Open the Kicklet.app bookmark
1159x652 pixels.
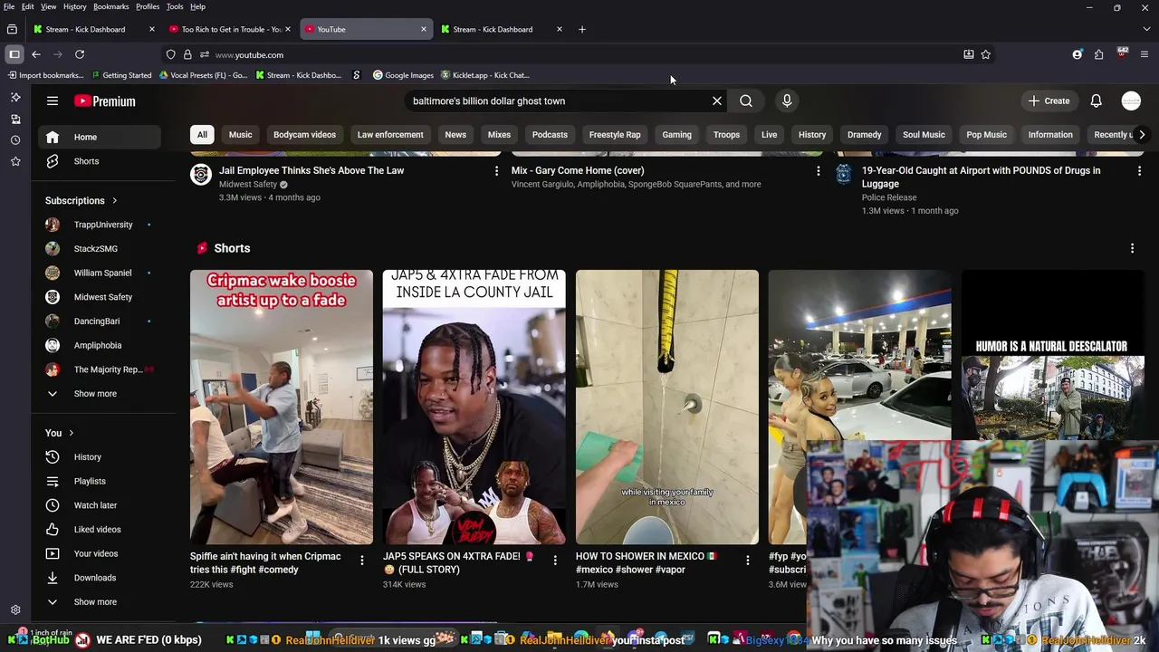click(x=484, y=75)
